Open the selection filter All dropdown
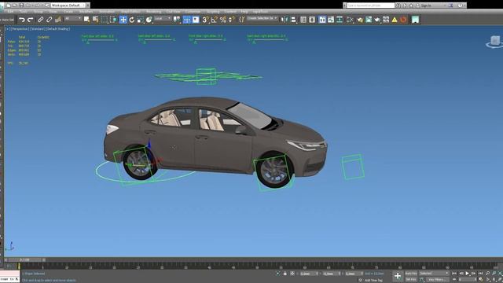Screen dimensions: 503x283 [73, 19]
